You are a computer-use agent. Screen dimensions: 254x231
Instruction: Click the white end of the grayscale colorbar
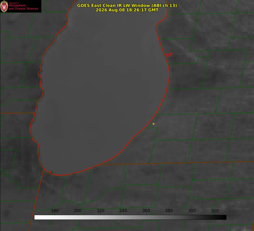(x=37, y=217)
